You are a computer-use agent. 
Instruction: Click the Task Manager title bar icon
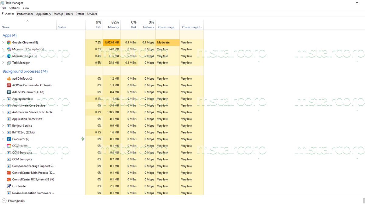[3, 3]
